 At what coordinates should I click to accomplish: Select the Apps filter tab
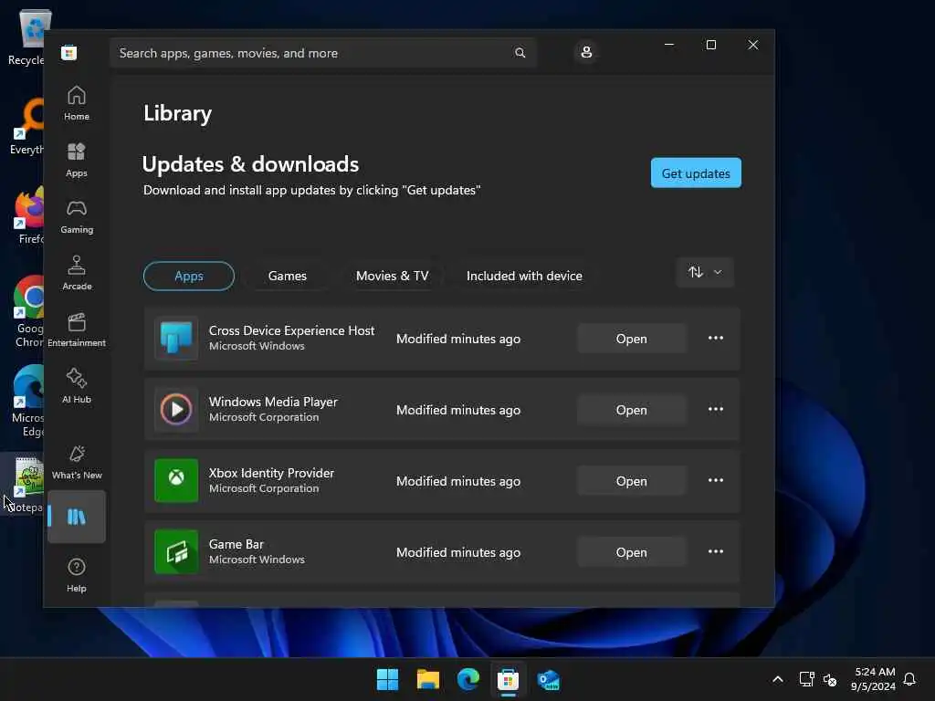tap(188, 276)
